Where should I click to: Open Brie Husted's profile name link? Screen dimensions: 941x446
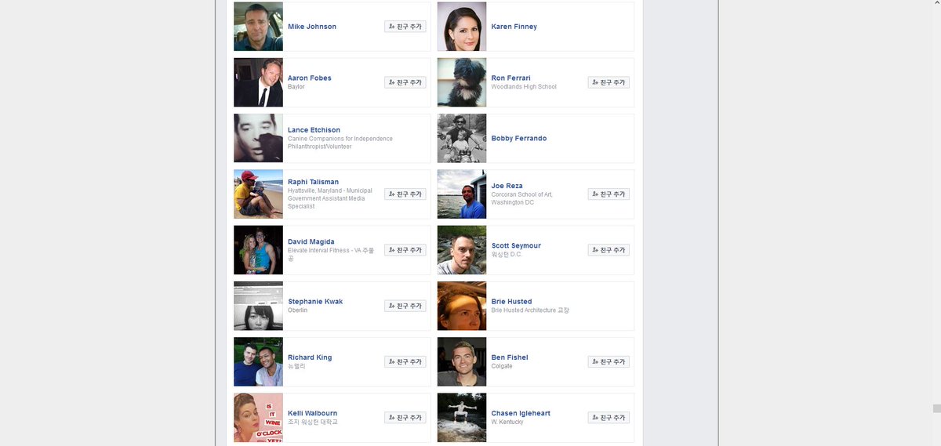[511, 302]
